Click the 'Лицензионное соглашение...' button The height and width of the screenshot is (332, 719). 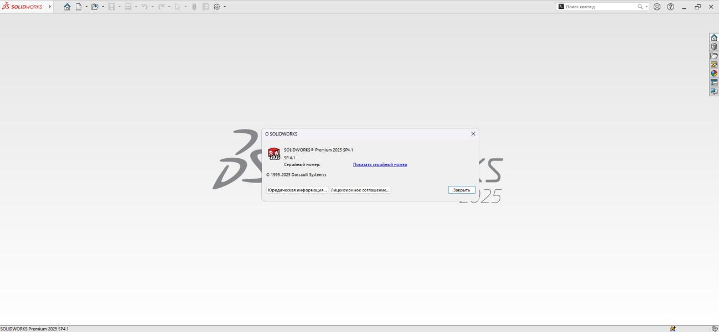[x=360, y=190]
